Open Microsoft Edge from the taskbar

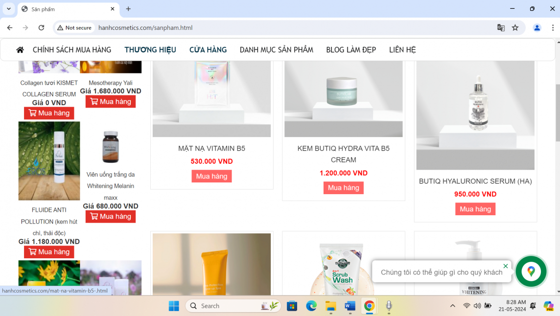311,306
